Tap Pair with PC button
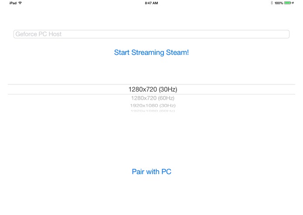303x215 pixels. (x=152, y=171)
